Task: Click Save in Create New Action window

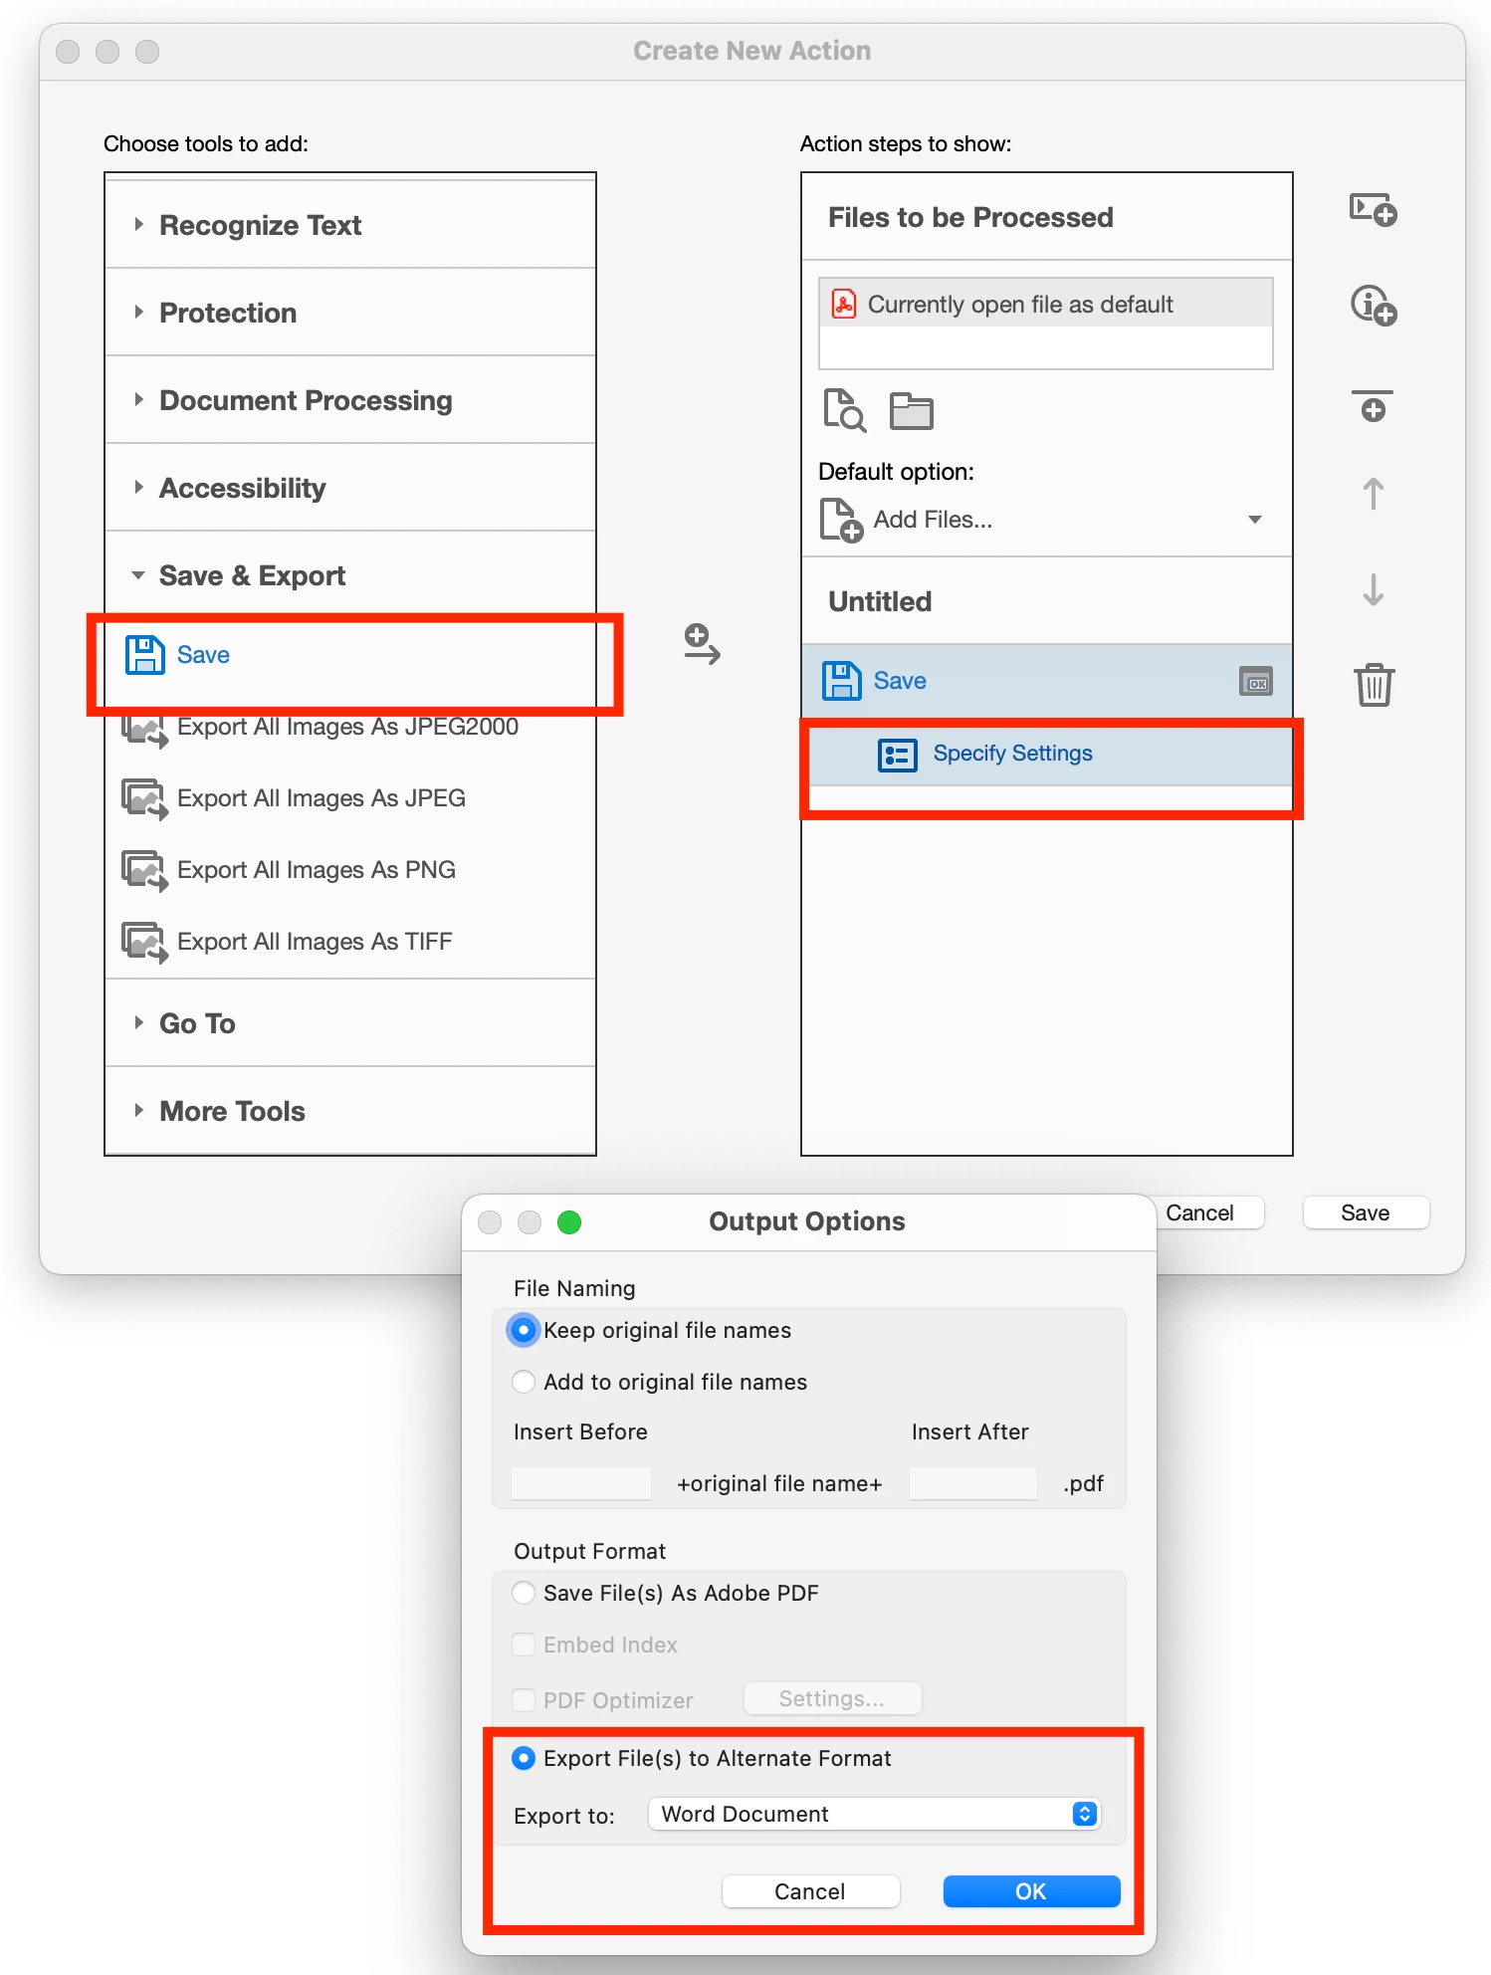Action: click(1366, 1212)
